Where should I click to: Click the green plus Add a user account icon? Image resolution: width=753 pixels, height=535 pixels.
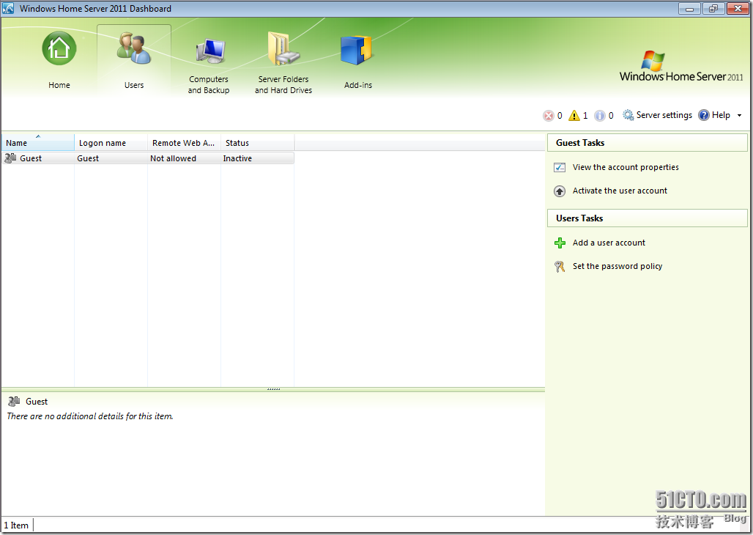click(560, 243)
